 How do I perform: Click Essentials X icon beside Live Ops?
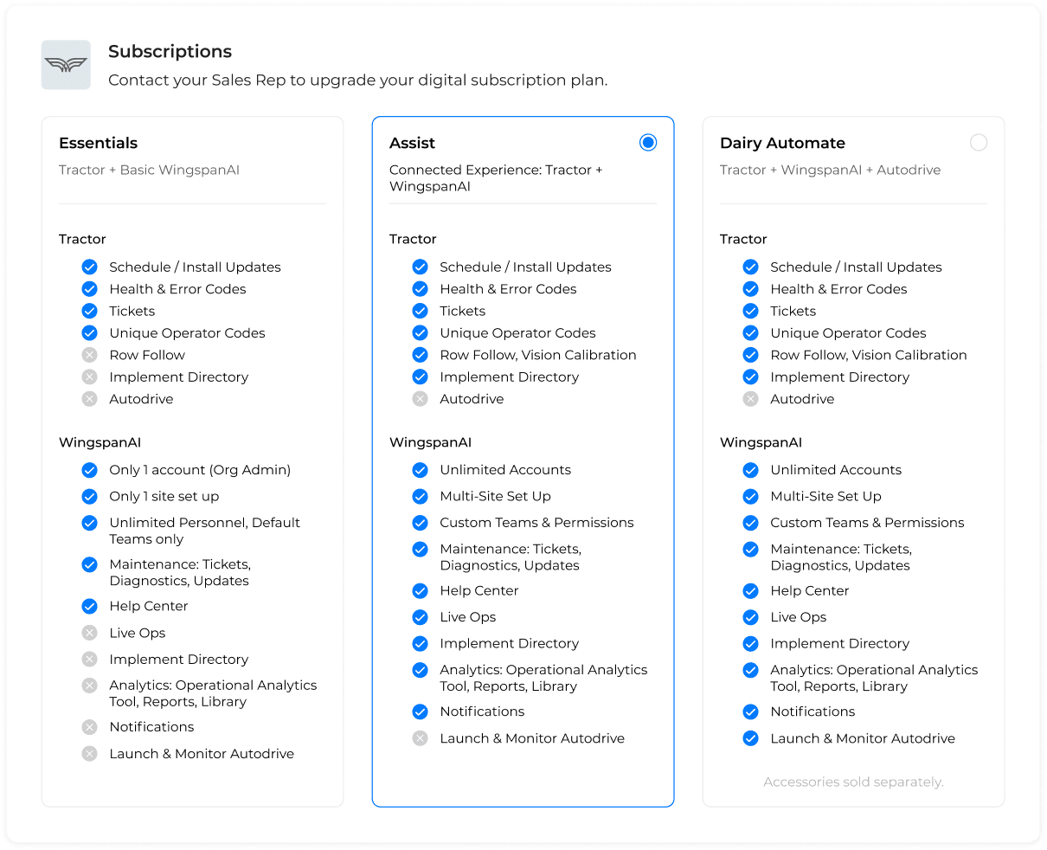tap(89, 633)
